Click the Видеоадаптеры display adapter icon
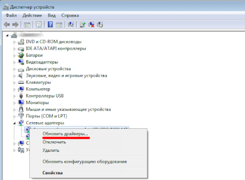 [x=21, y=62]
